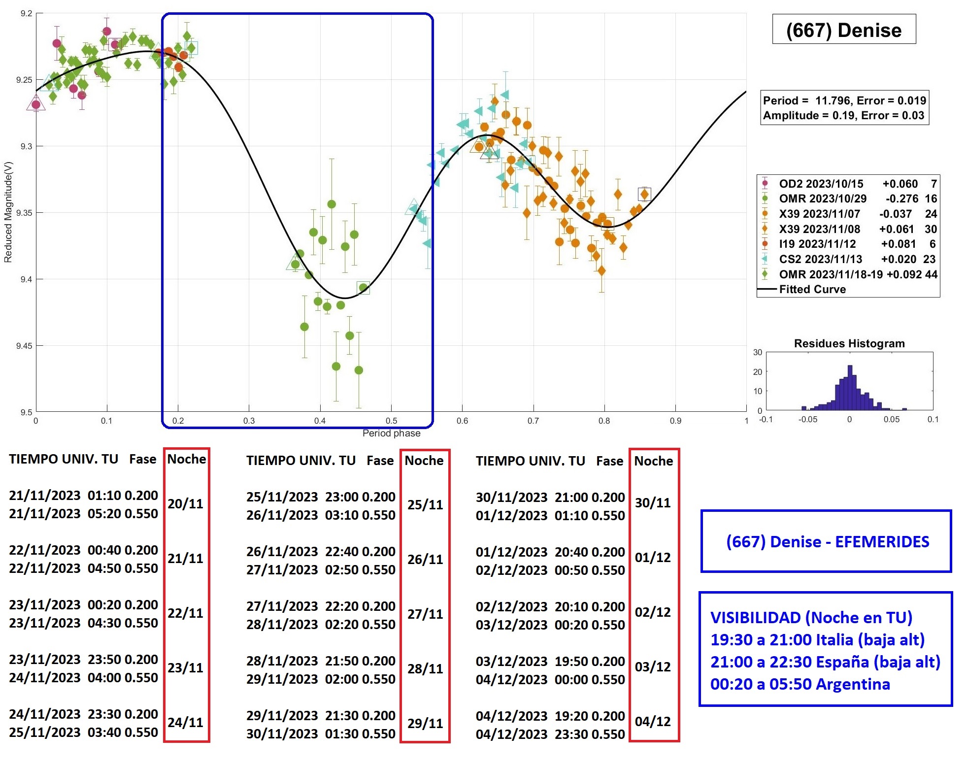Click the tallest bar in residues histogram
967x766 pixels.
pyautogui.click(x=850, y=387)
